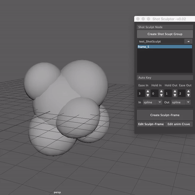The image size is (195, 195).
Task: Increase the Hold In value with up arrow
Action: point(161,91)
